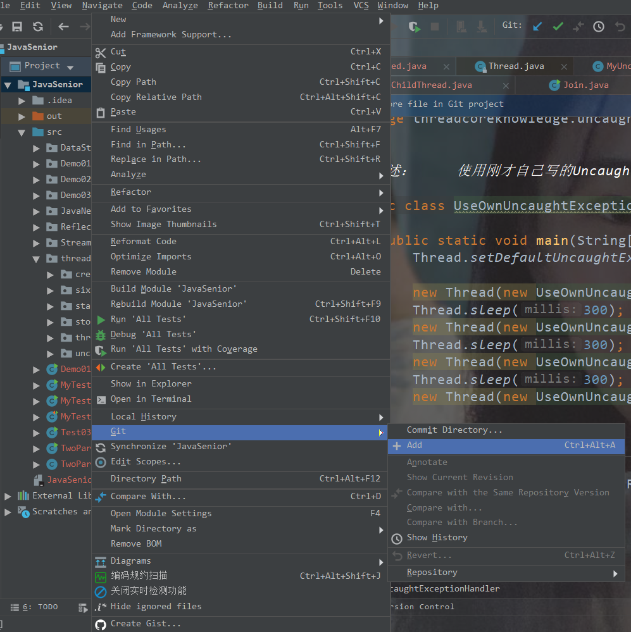Close the Thread.java editor tab
The height and width of the screenshot is (632, 631).
click(x=563, y=66)
